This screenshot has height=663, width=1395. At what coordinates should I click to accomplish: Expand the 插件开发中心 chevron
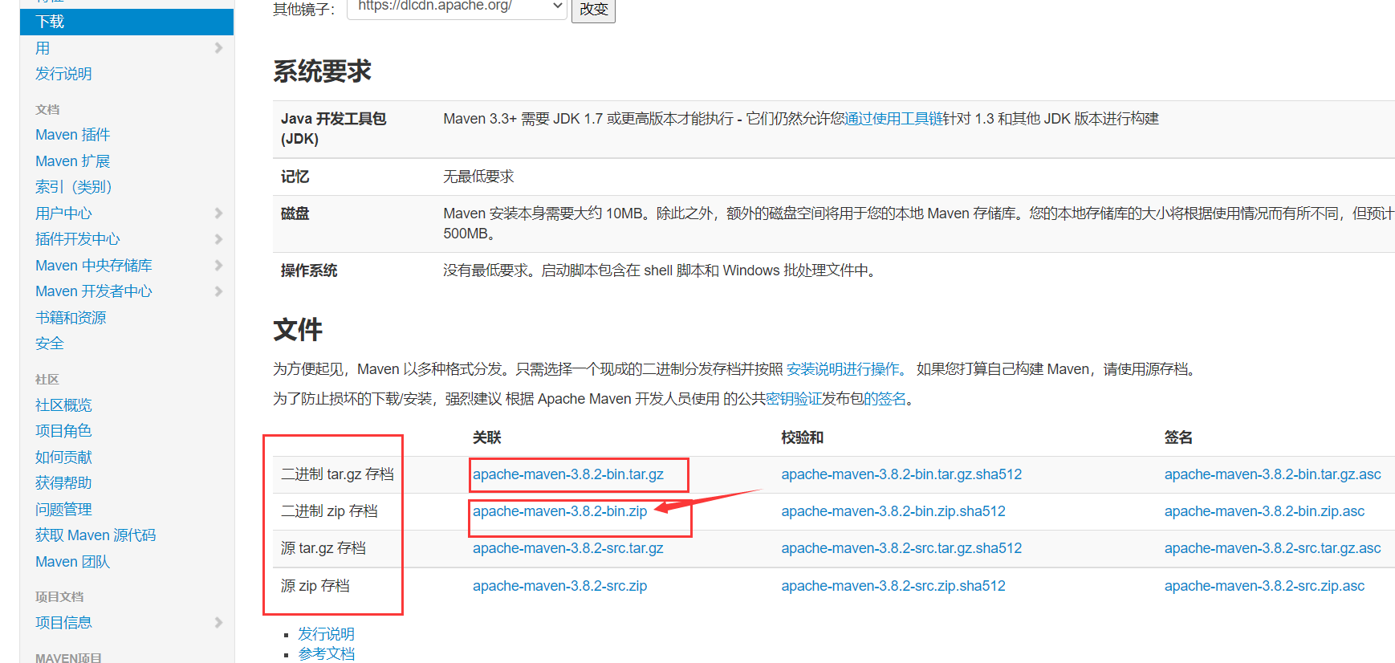point(218,239)
